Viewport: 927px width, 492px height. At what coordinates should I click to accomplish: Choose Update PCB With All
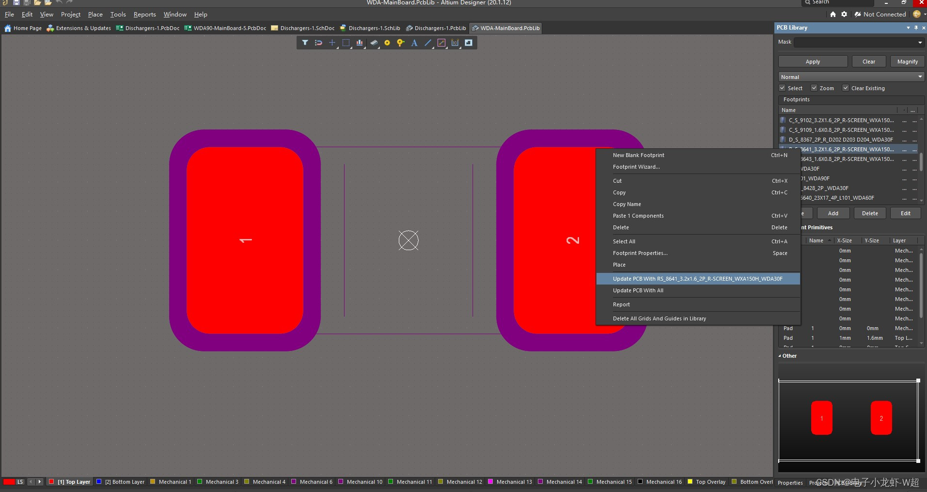pos(698,290)
